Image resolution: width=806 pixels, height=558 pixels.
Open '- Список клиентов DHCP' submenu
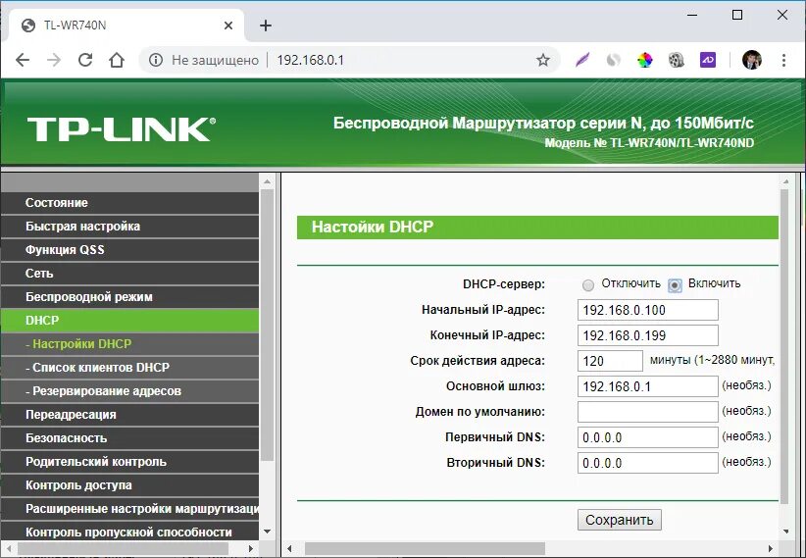click(129, 368)
